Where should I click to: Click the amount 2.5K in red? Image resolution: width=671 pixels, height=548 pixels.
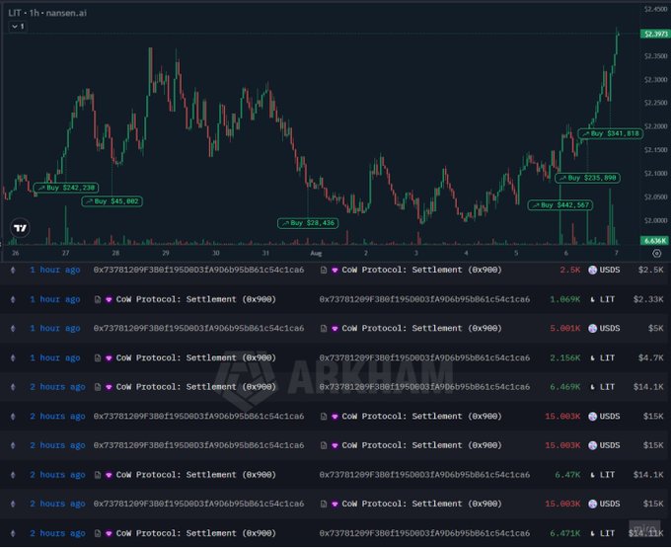click(x=570, y=270)
